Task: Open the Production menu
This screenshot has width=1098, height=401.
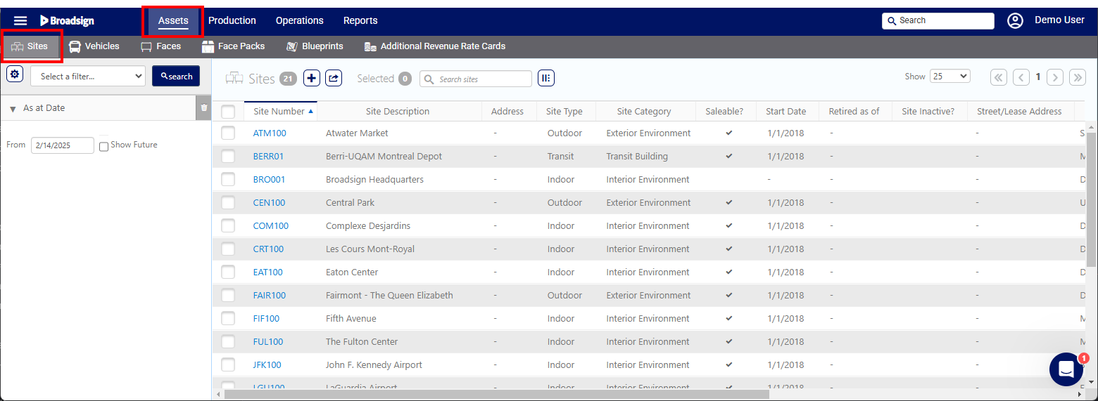Action: tap(232, 20)
